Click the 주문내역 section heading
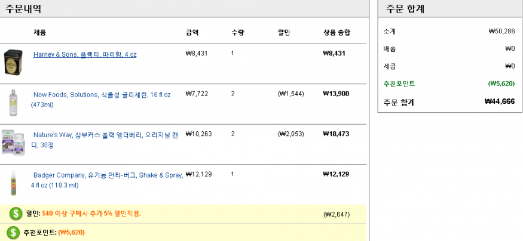The image size is (523, 241). click(x=23, y=9)
